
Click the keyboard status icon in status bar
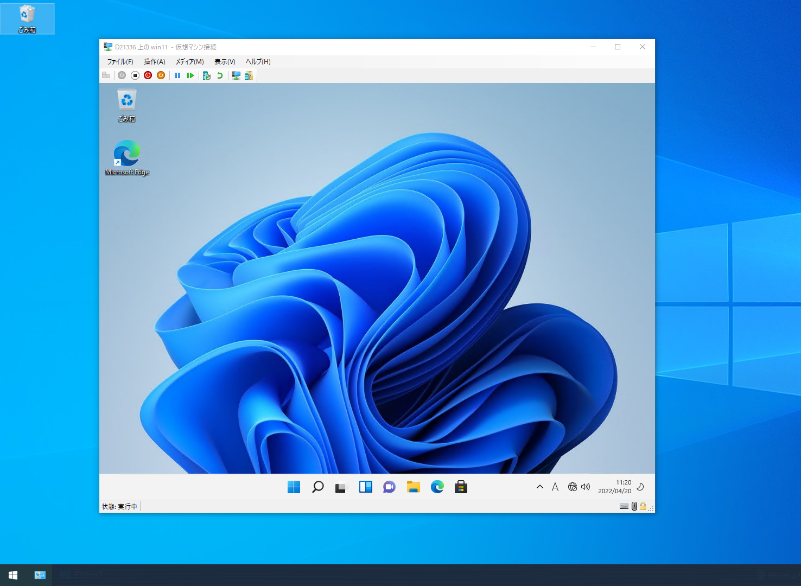[x=624, y=506]
